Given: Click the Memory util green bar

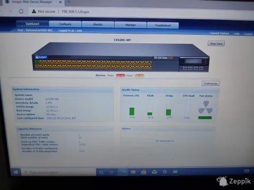Looking at the screenshot, I should (132, 111).
